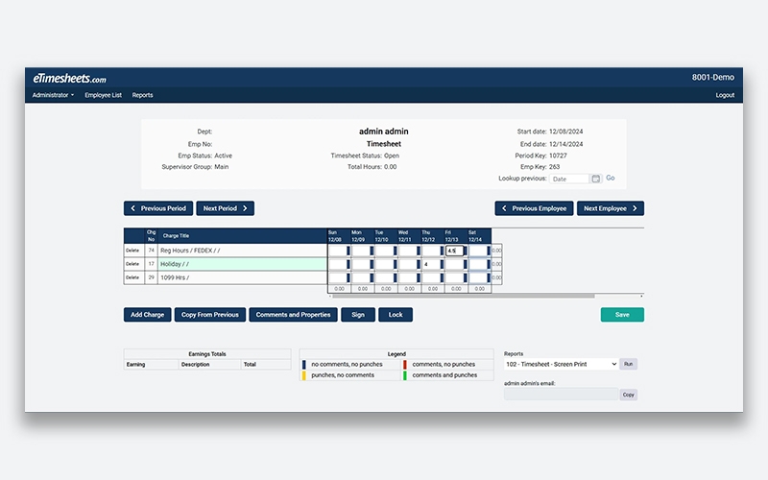Go to the Next Period

tap(226, 208)
